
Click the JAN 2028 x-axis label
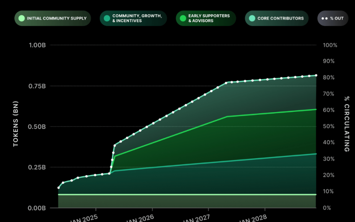(253, 219)
